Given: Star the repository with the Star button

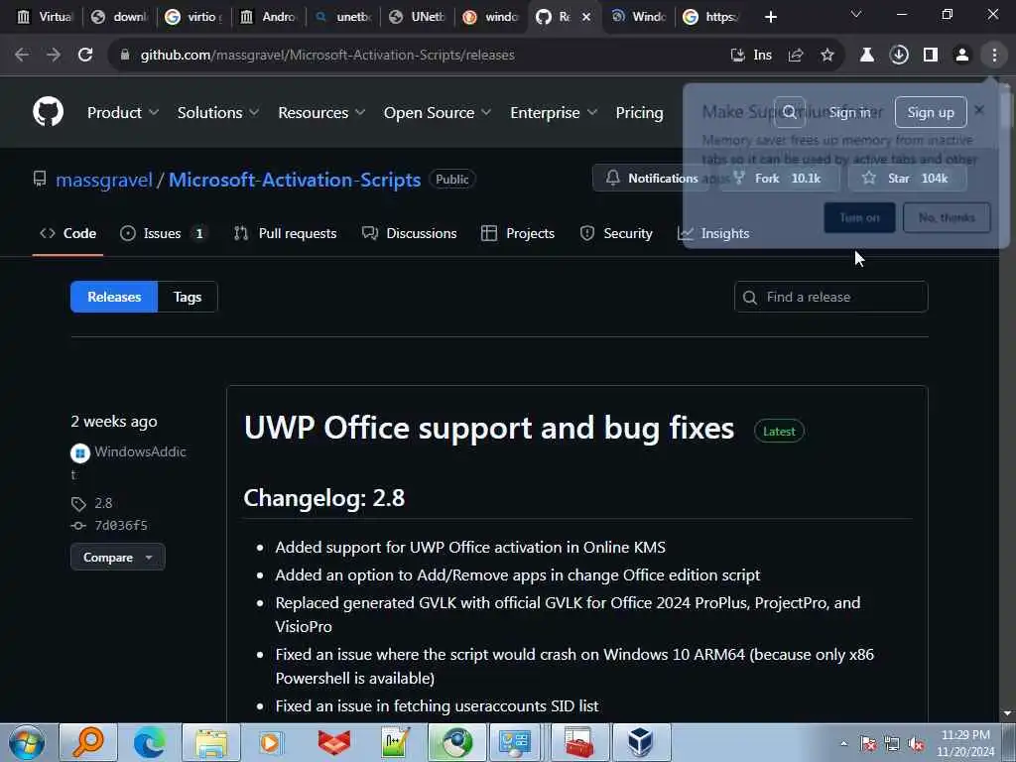Looking at the screenshot, I should 907,179.
